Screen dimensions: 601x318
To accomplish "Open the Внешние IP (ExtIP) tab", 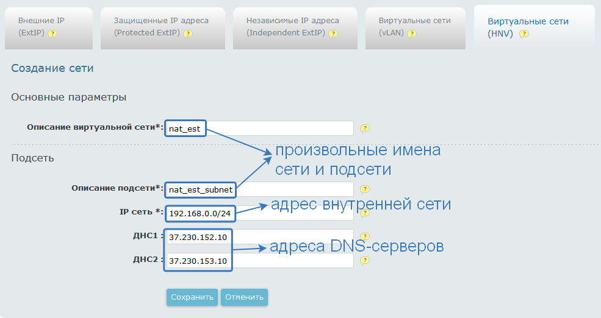I will coord(49,27).
